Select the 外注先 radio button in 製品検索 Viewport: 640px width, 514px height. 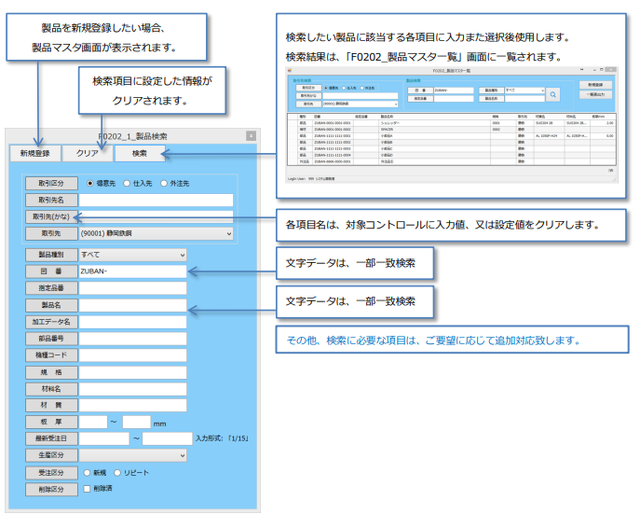click(164, 184)
